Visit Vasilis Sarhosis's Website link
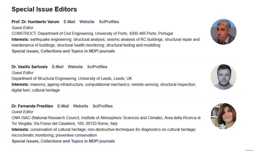The height and width of the screenshot is (151, 253). 75,67
